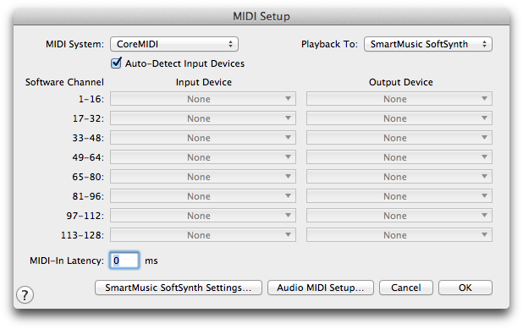Viewport: 523px width, 329px height.
Task: Click the help question mark icon
Action: [x=25, y=295]
